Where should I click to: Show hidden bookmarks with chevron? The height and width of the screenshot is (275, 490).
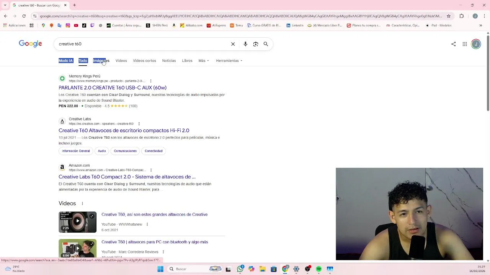(x=480, y=26)
